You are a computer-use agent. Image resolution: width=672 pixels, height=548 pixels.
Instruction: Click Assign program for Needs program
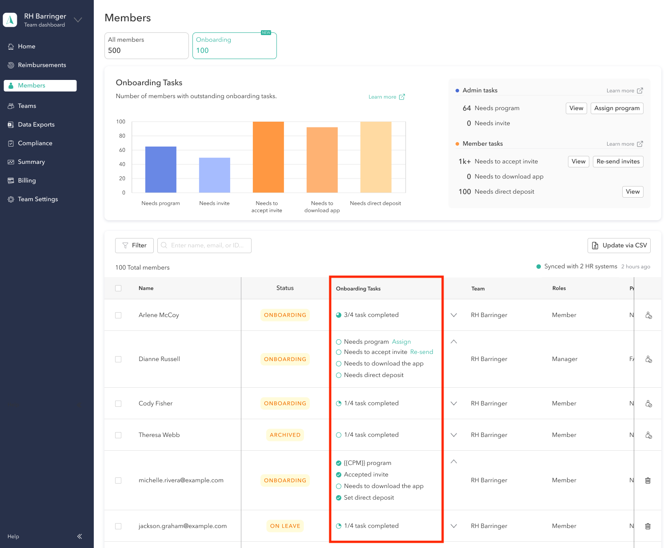(x=617, y=108)
